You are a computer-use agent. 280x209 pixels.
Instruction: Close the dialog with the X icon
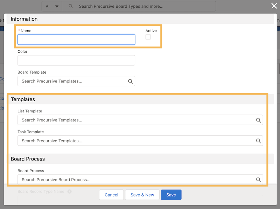click(274, 6)
